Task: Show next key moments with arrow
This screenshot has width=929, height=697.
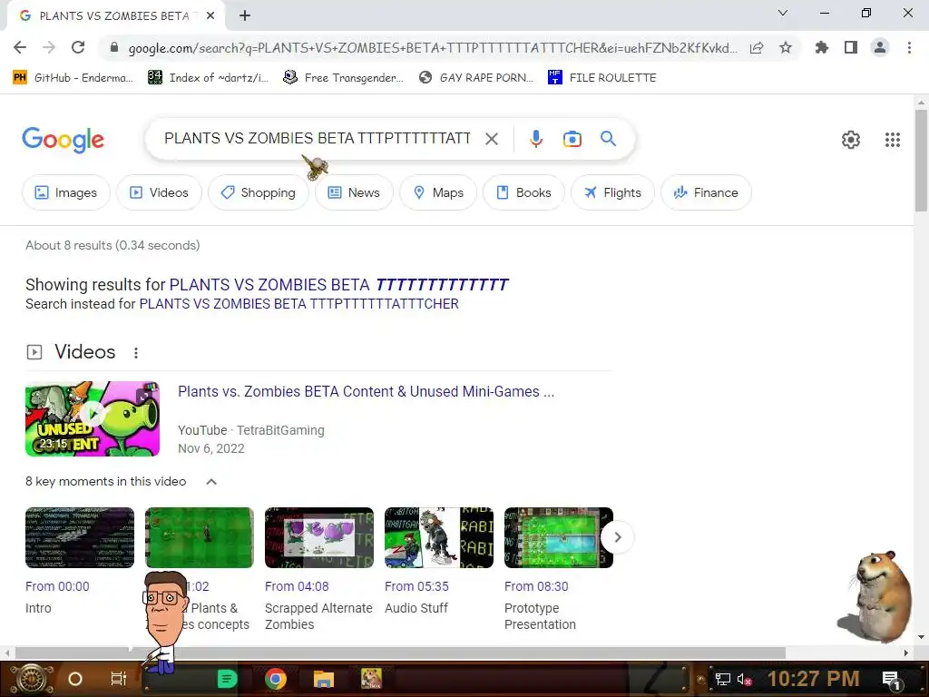Action: [617, 537]
